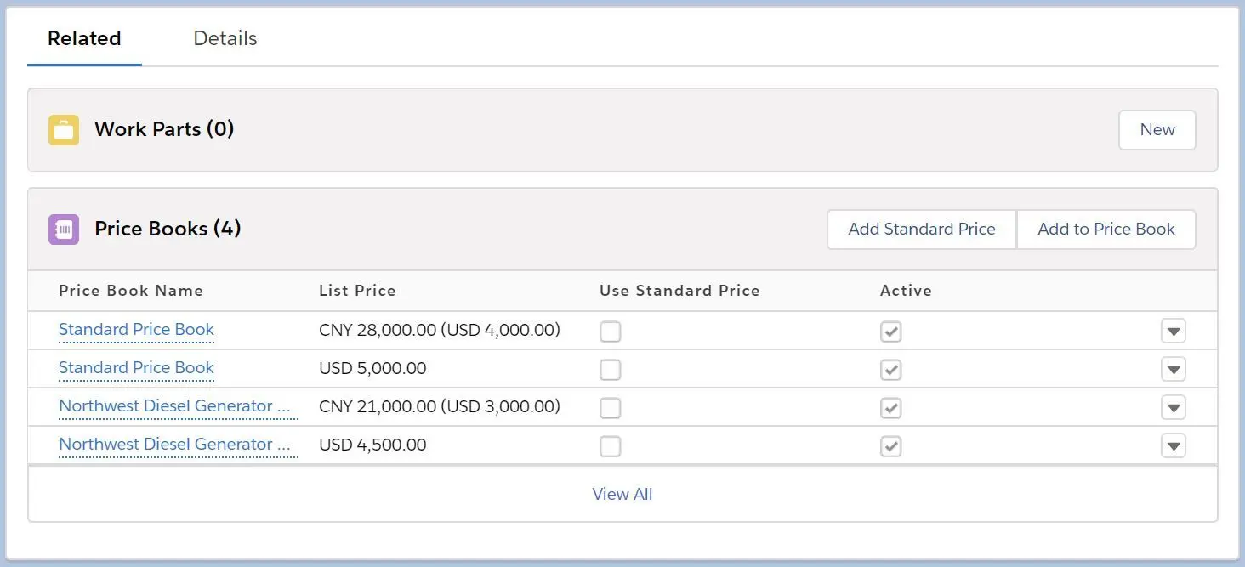Image resolution: width=1245 pixels, height=567 pixels.
Task: Click Active checkbox in USD 4,500.00 row
Action: tap(890, 446)
